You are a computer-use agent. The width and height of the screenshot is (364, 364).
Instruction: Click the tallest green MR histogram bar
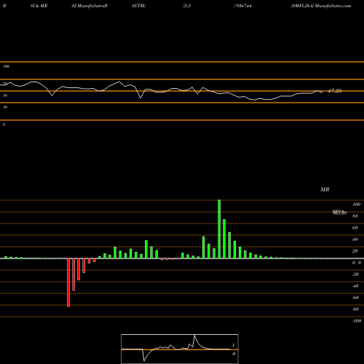click(219, 229)
